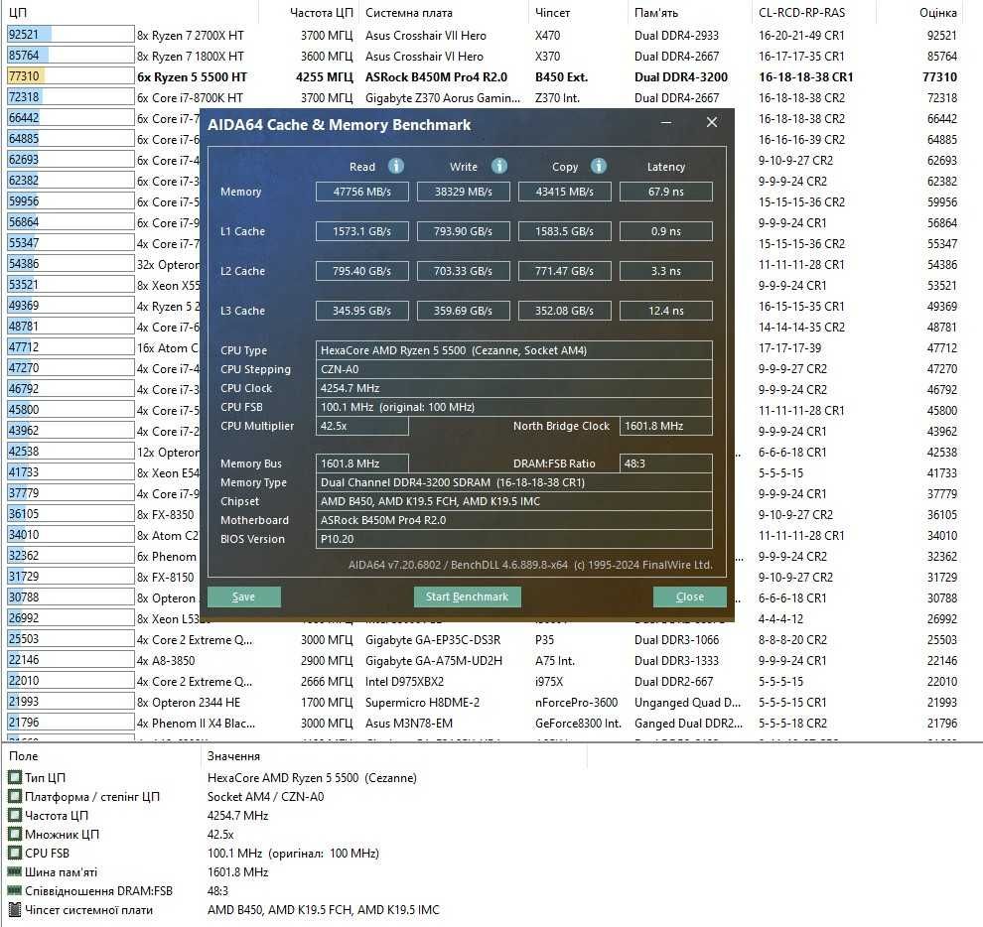Click the Copy info icon
Screen dimensions: 983x927
[x=599, y=166]
